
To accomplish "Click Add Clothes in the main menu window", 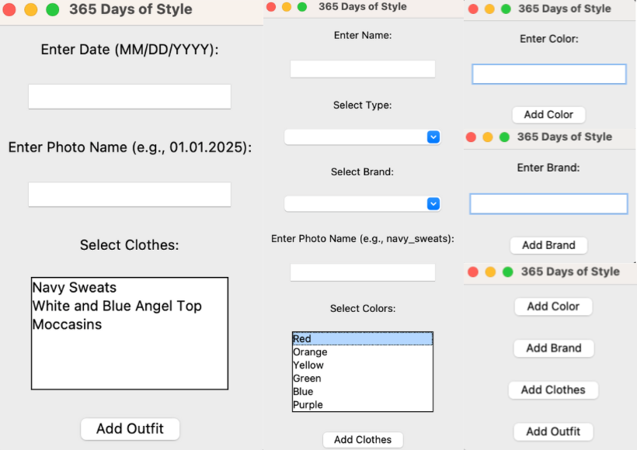I will 553,389.
